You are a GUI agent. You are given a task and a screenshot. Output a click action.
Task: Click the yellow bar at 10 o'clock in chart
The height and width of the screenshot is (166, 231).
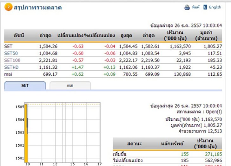(26, 133)
